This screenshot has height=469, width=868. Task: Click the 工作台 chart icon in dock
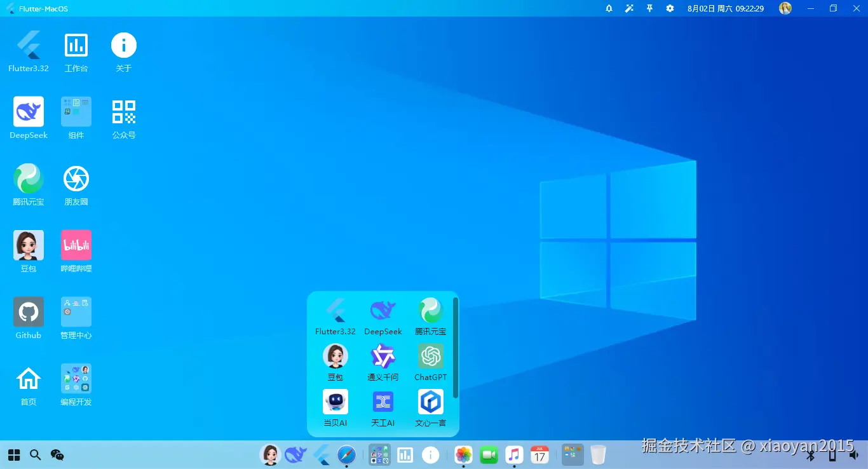click(x=405, y=454)
